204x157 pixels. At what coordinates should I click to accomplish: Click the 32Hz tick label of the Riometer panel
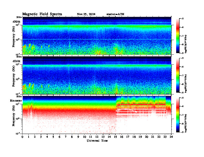pos(19,96)
